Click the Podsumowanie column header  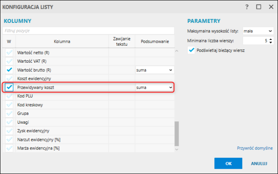tap(154, 41)
